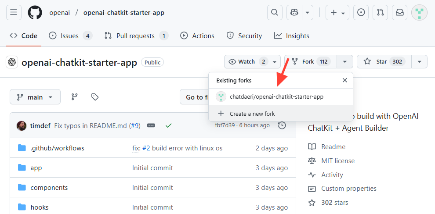Open the 302 stars link

pyautogui.click(x=334, y=202)
